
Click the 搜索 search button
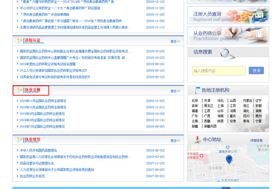click(x=256, y=70)
